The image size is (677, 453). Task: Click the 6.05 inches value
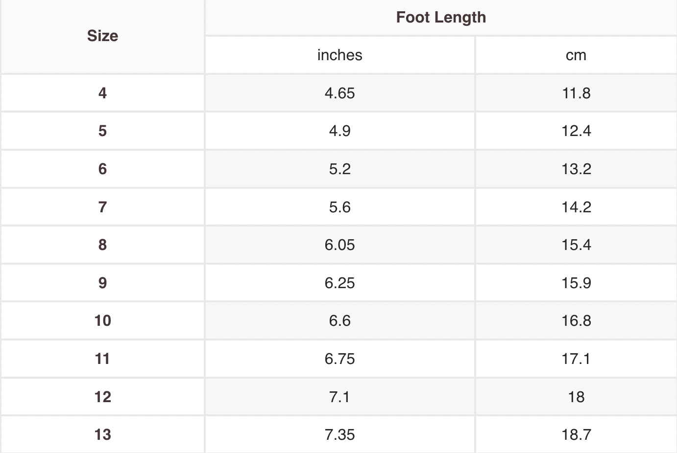pos(339,245)
